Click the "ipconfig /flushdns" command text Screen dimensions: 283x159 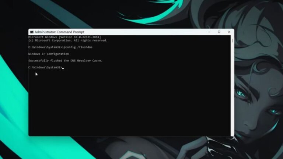pos(75,47)
